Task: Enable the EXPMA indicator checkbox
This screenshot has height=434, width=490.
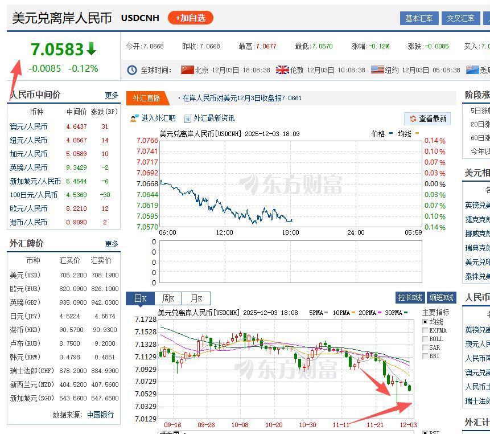Action: click(x=425, y=330)
